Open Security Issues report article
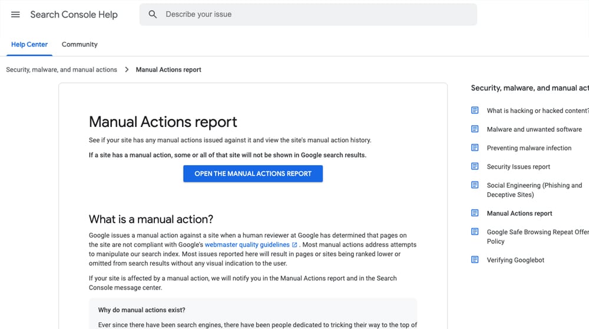The image size is (589, 329). (518, 167)
